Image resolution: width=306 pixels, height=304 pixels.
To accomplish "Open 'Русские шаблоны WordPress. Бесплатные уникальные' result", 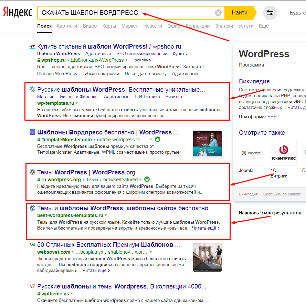I will [x=121, y=90].
